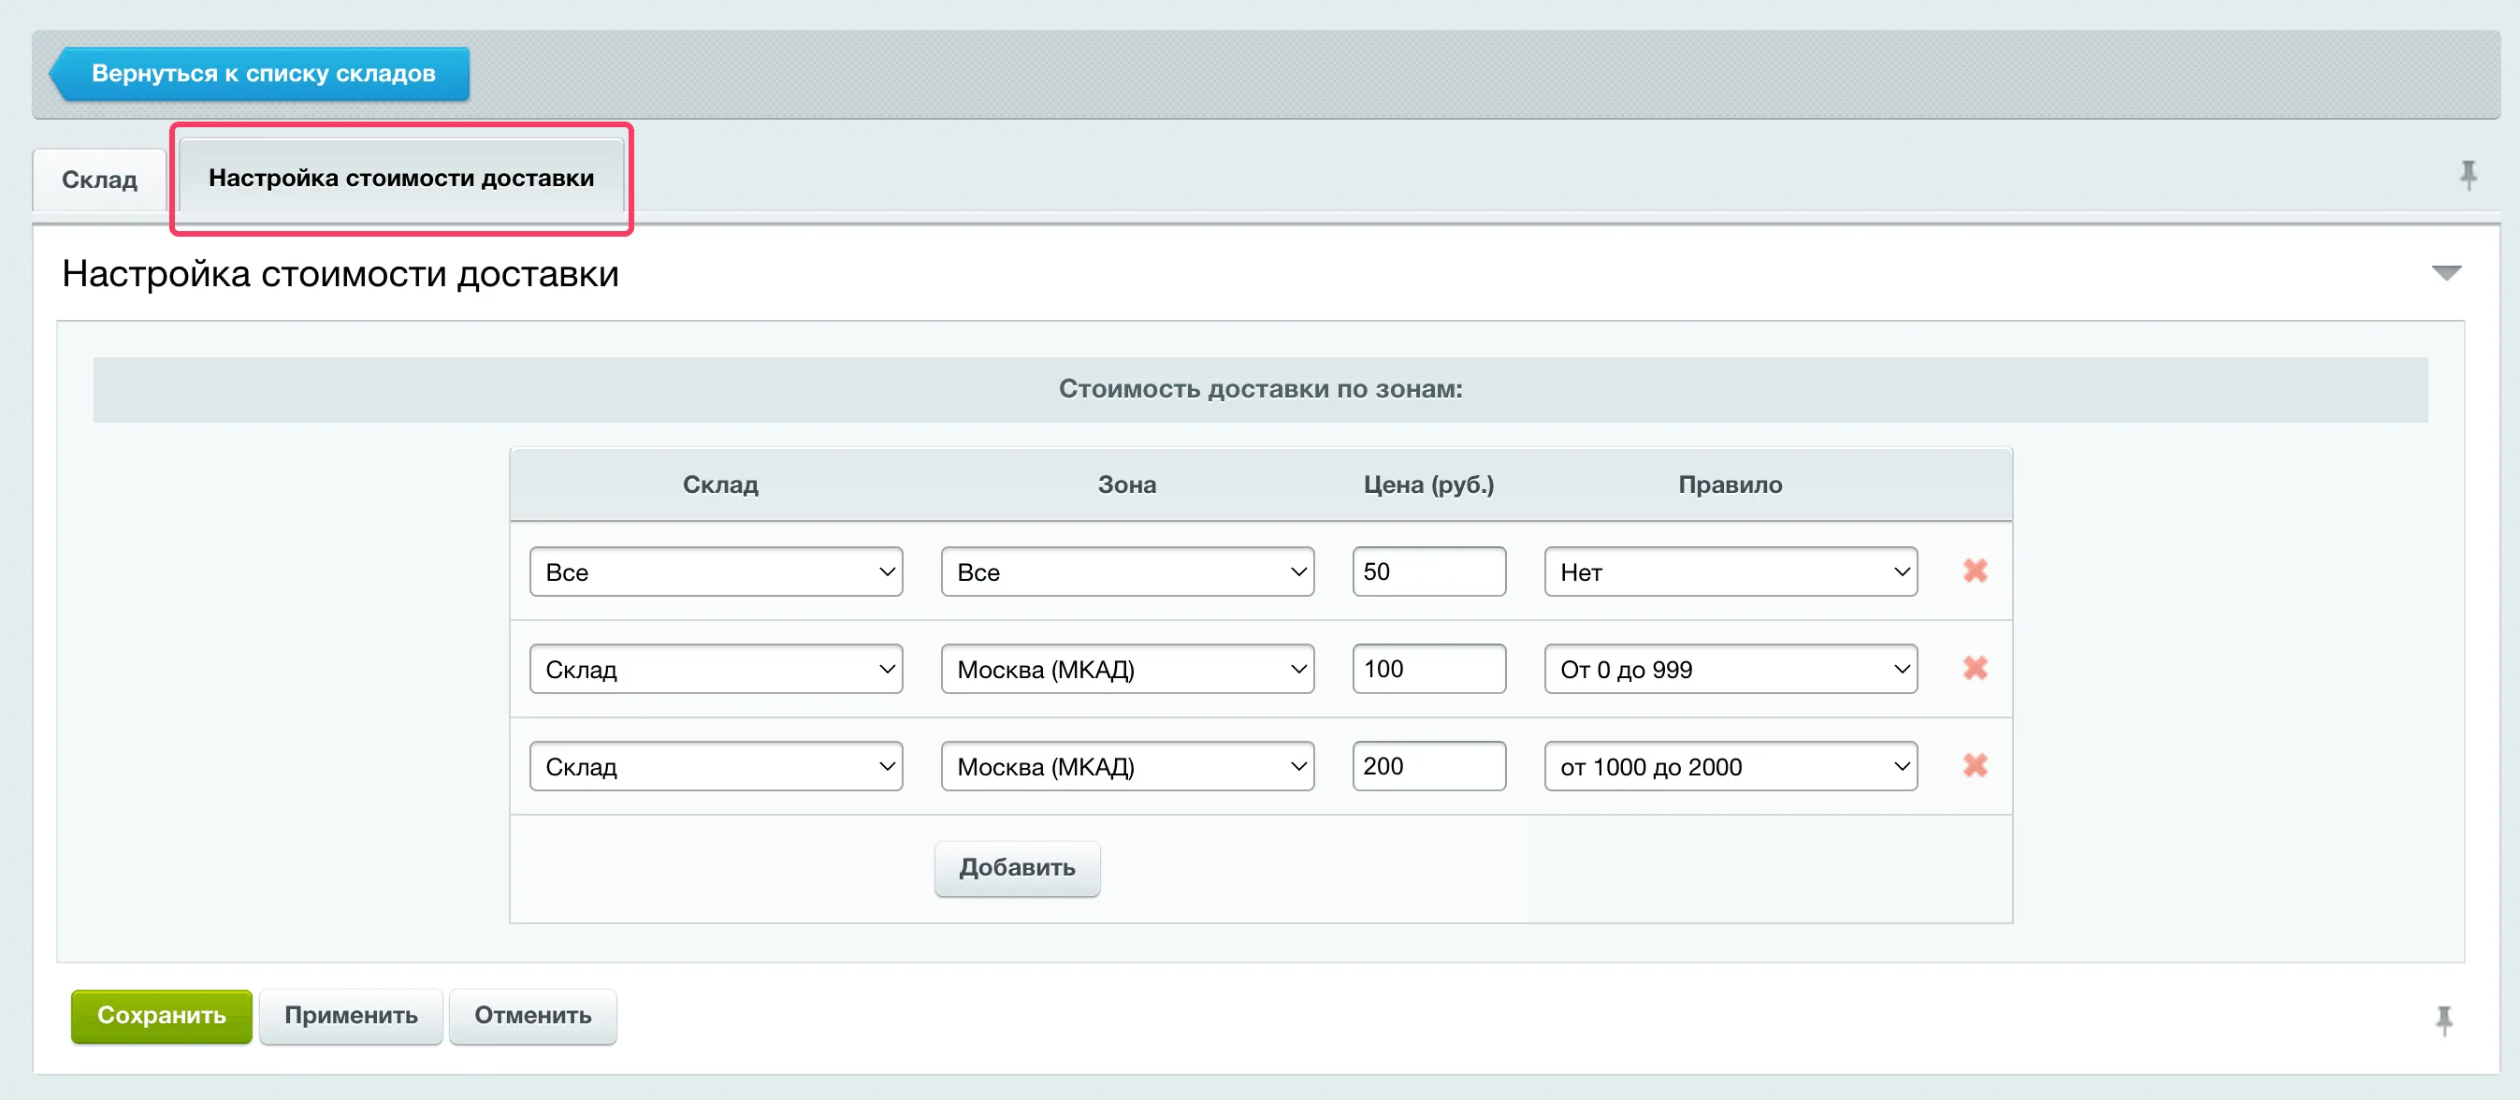This screenshot has width=2520, height=1100.
Task: Open the Зона dropdown showing Все
Action: click(1127, 572)
